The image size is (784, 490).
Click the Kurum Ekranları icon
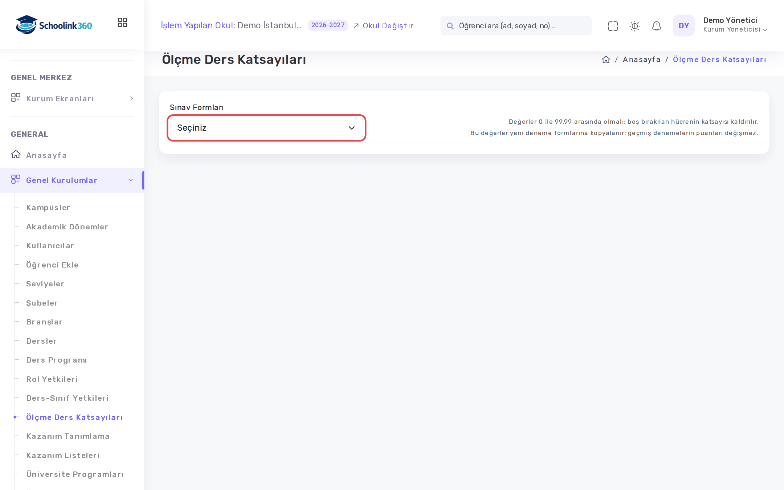point(16,98)
